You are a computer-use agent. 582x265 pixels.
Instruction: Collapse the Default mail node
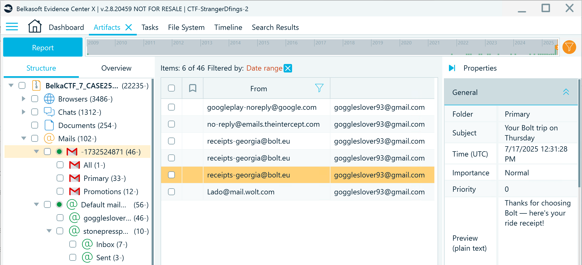pos(37,204)
